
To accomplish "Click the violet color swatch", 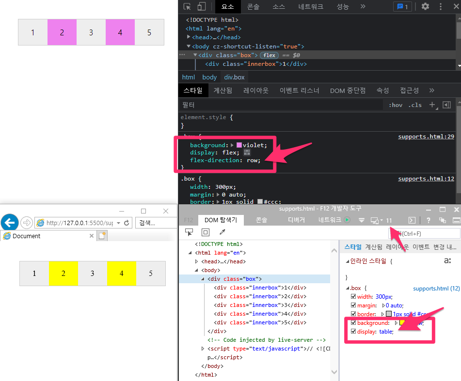I will pos(239,145).
